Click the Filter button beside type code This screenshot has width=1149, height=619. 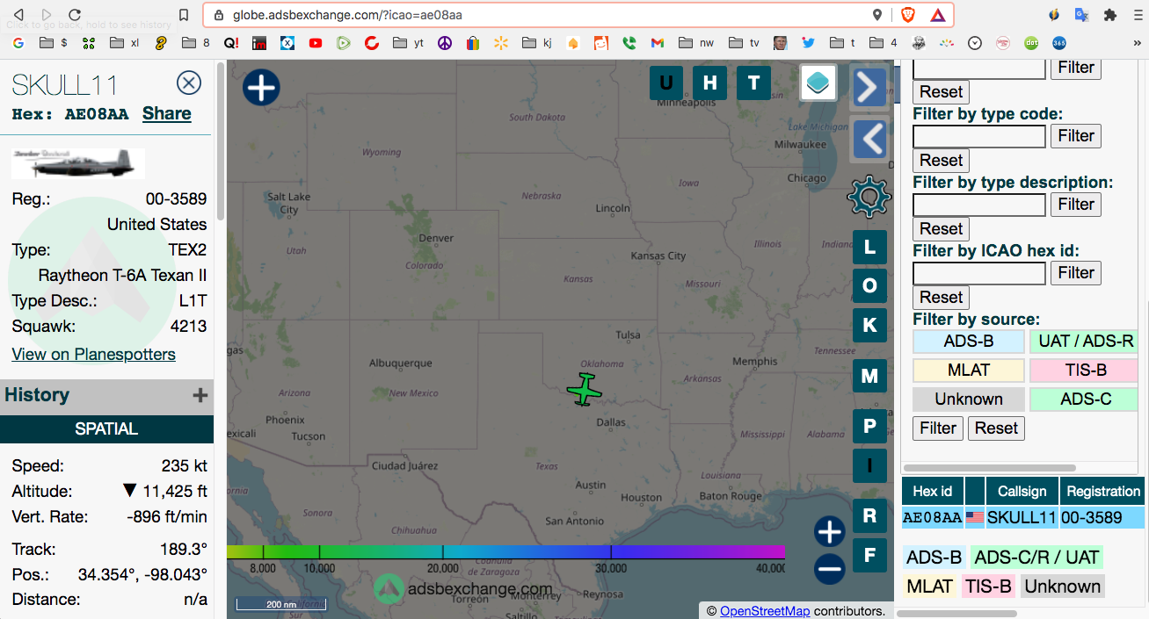[x=1076, y=136]
